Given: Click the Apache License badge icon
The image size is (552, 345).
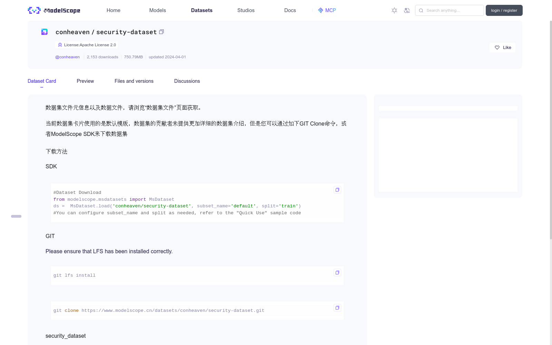Looking at the screenshot, I should pos(60,45).
